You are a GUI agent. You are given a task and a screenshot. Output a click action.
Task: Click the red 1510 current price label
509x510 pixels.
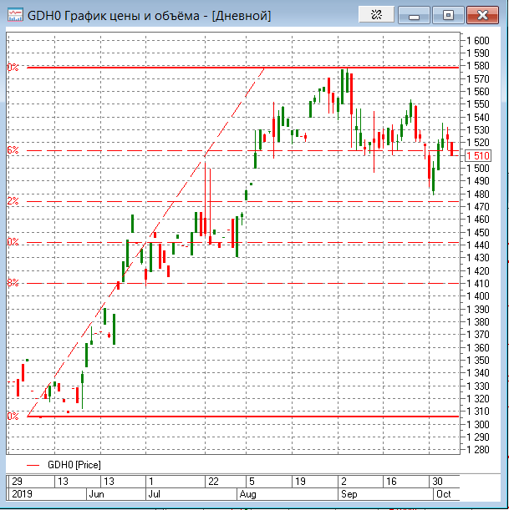481,155
